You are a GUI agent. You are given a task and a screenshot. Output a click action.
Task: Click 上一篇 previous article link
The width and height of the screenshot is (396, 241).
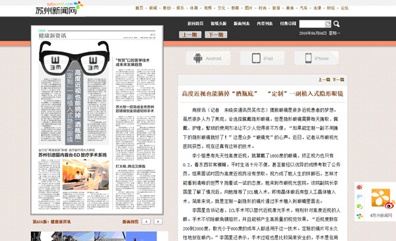324,80
